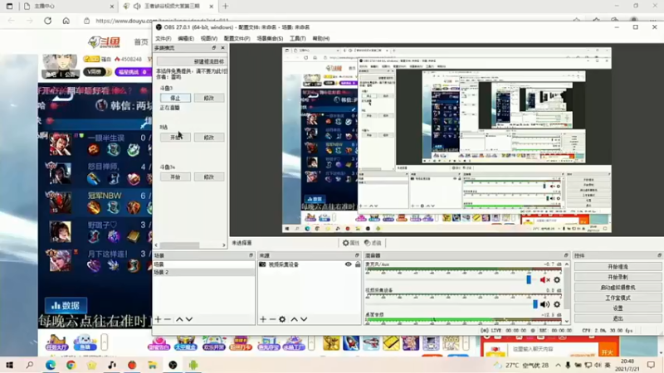Screen dimensions: 664x373
Task: Float the Controls dock panel
Action: click(659, 255)
